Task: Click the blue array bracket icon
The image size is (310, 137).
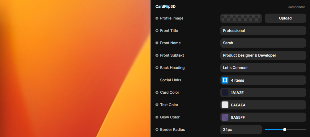Action: (225, 80)
